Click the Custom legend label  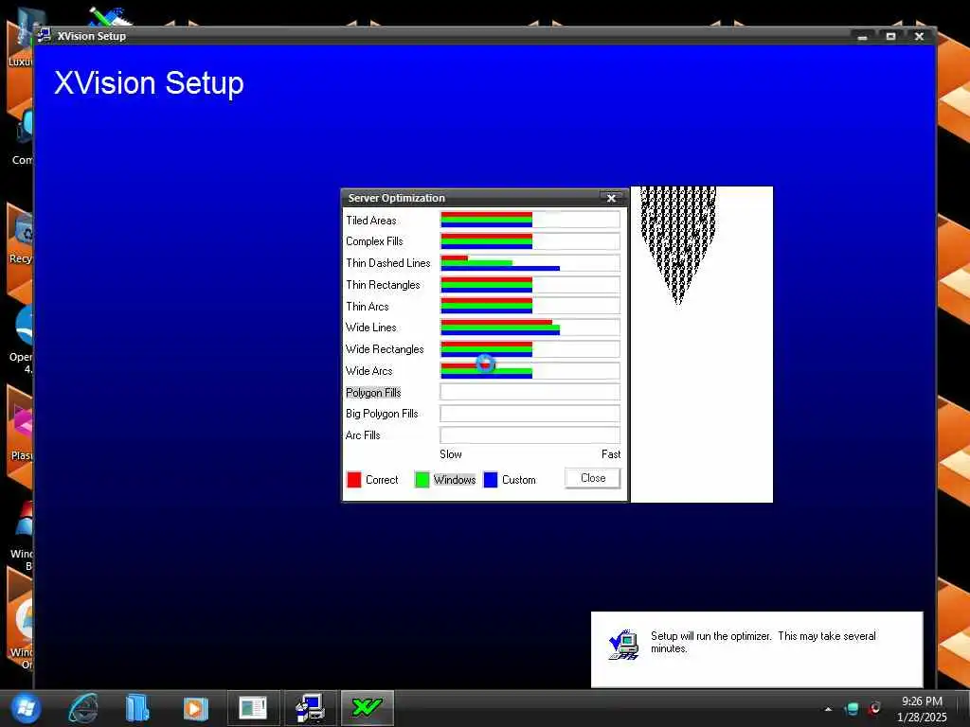point(519,480)
